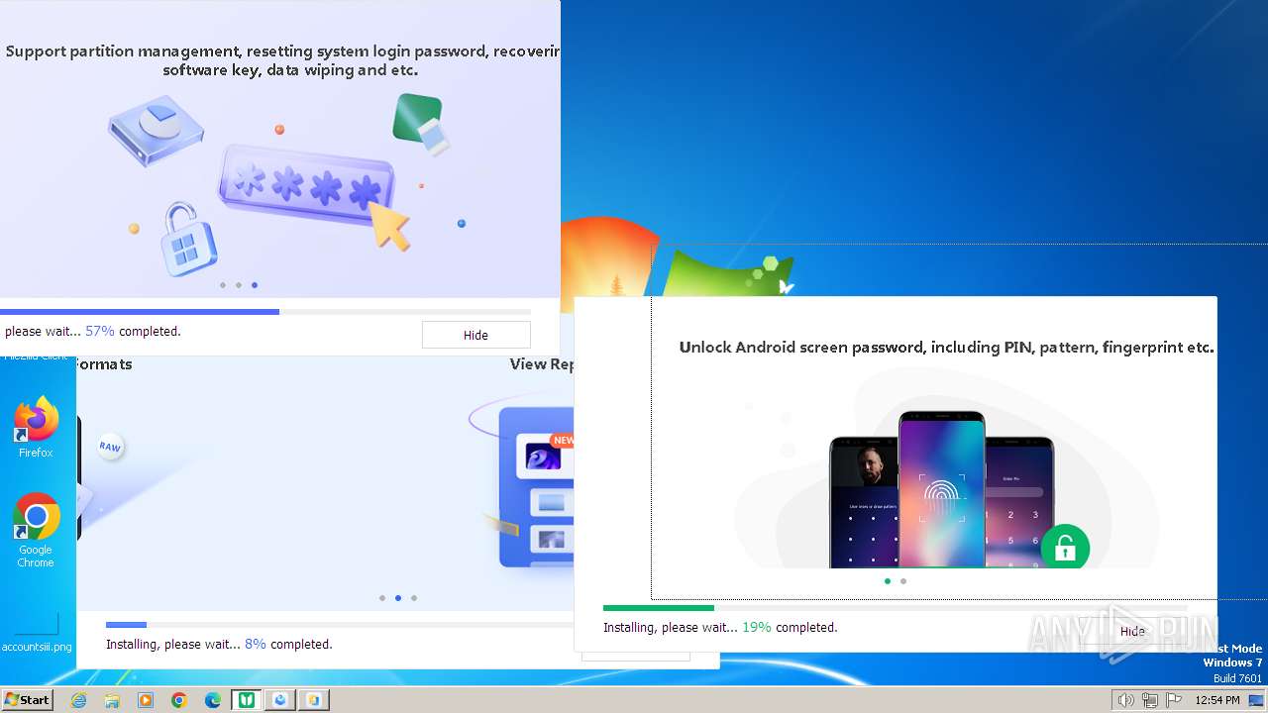Select first slide dot in 8% installer

coord(382,598)
